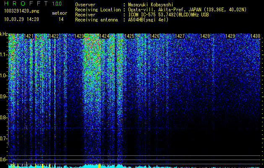Viewport: 264px width, 168px height.
Task: Click the Ovserver label
Action: coord(85,5)
